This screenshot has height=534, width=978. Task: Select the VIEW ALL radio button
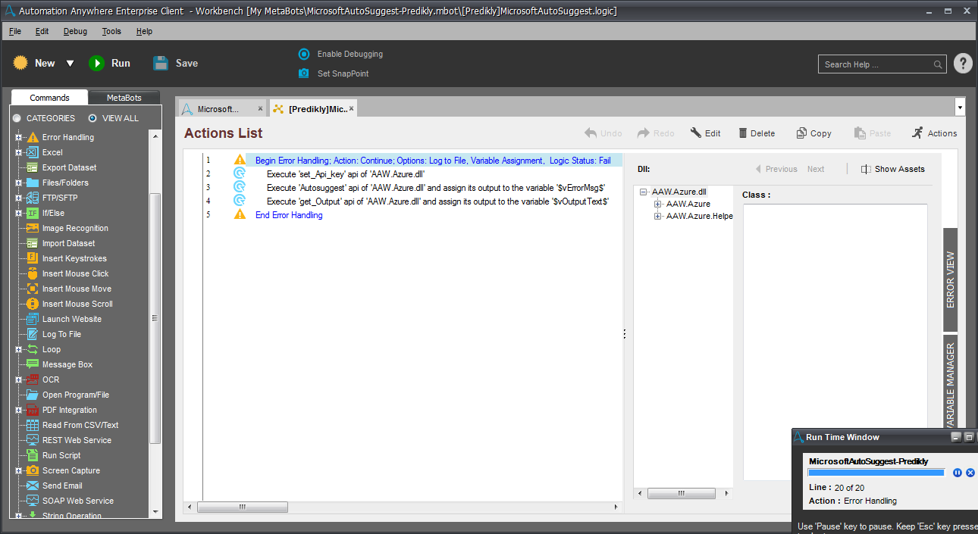(x=92, y=118)
